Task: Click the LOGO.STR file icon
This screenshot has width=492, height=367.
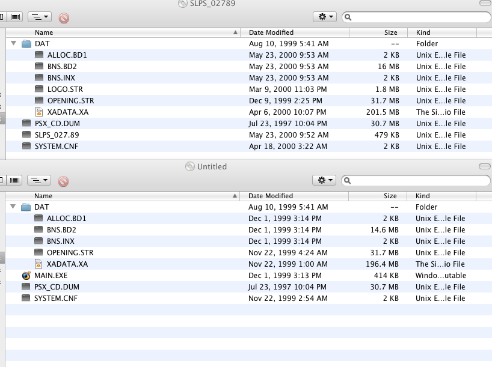Action: pos(39,89)
